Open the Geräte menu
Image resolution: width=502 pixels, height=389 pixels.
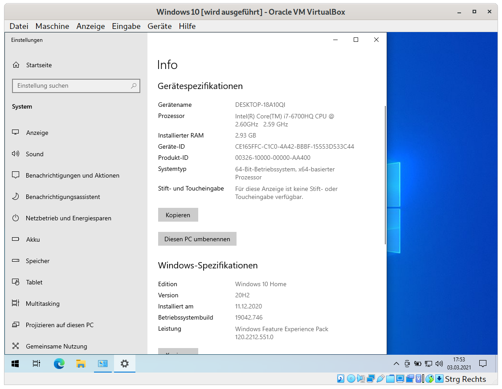point(159,26)
